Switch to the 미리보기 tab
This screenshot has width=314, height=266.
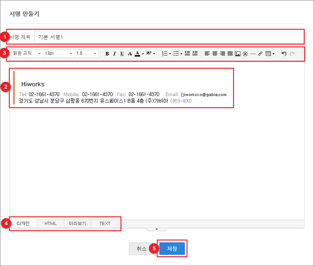78,224
